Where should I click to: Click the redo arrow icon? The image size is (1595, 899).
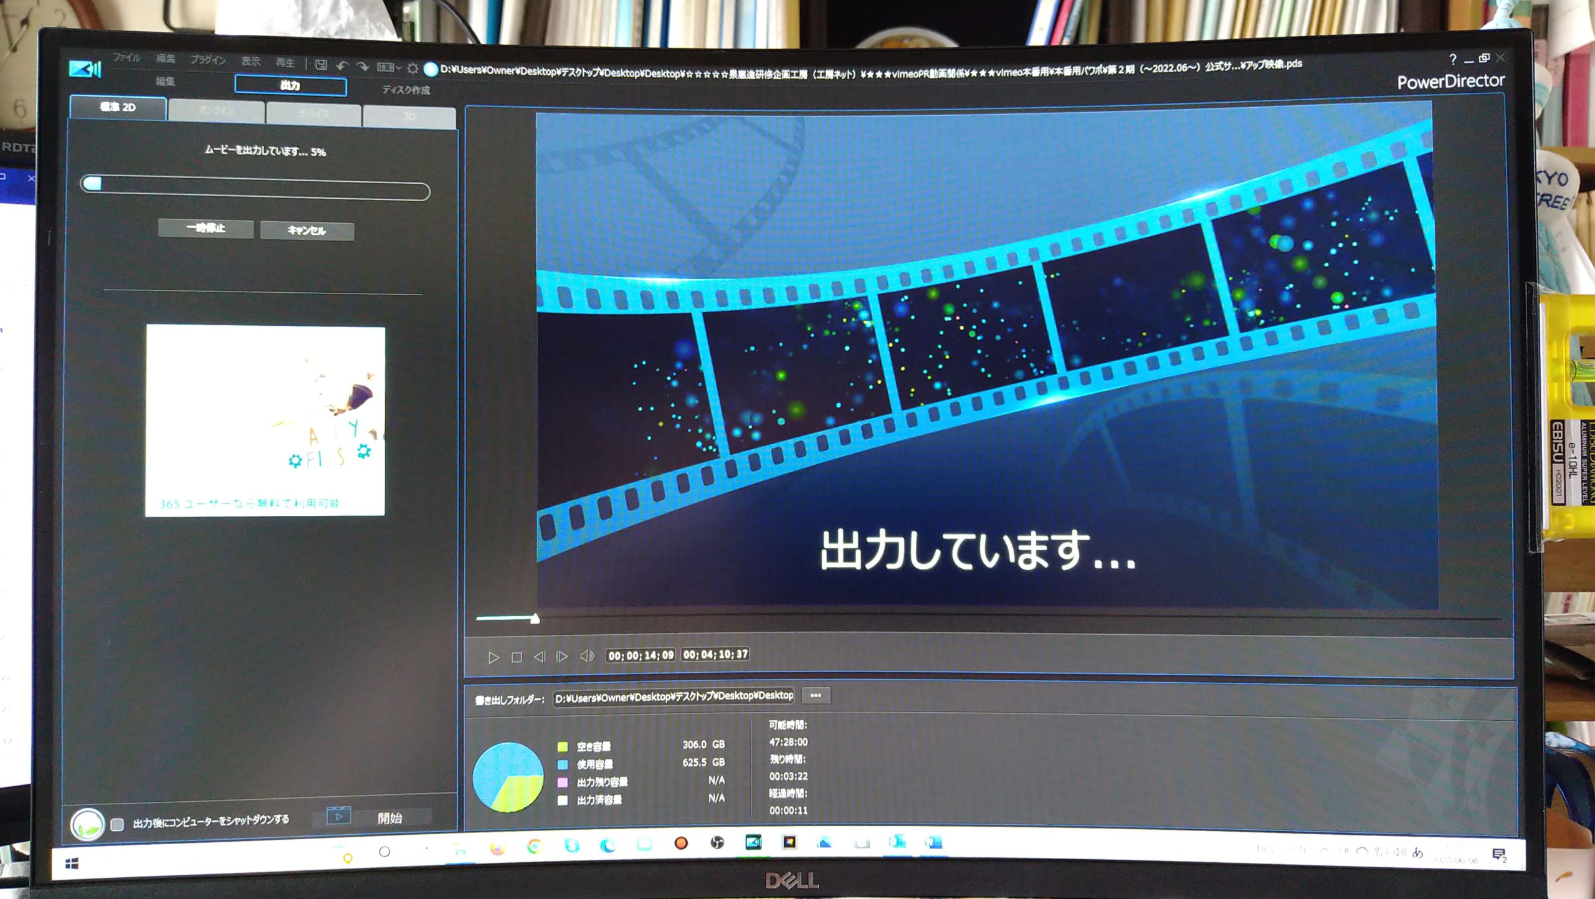click(x=363, y=66)
